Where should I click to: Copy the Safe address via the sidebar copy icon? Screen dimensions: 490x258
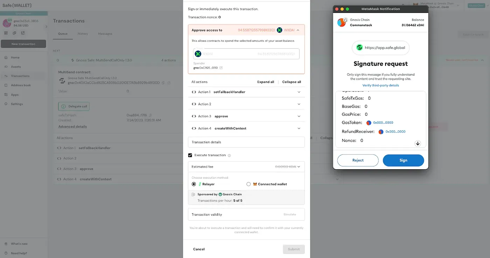[x=14, y=33]
